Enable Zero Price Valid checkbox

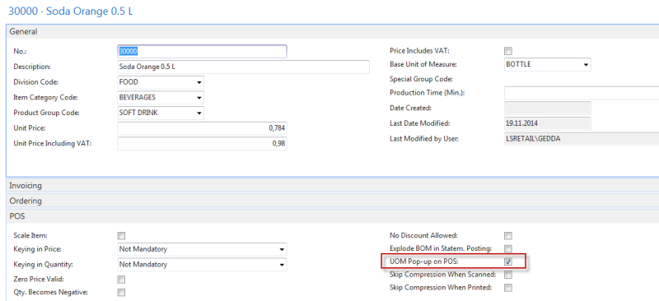click(121, 280)
